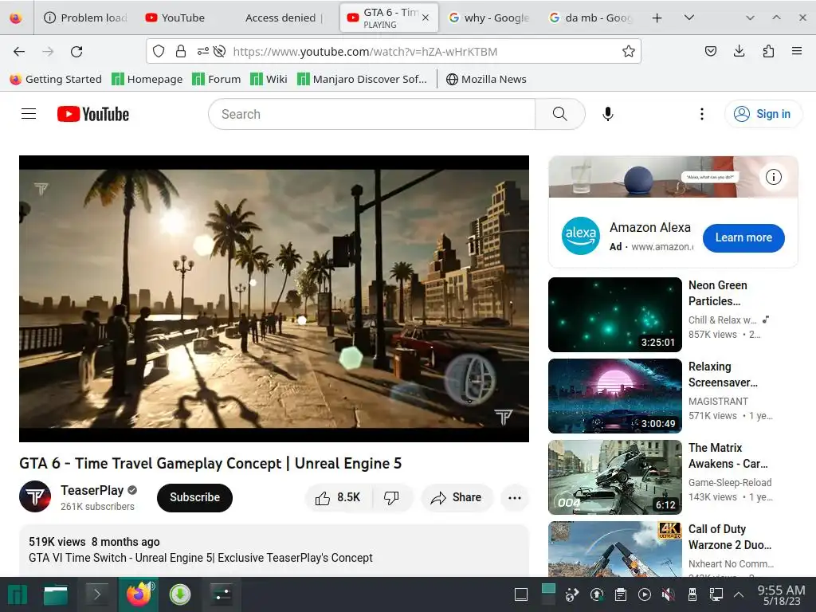The height and width of the screenshot is (612, 816).
Task: Show the desktop via tray rectangle icon
Action: pyautogui.click(x=521, y=594)
